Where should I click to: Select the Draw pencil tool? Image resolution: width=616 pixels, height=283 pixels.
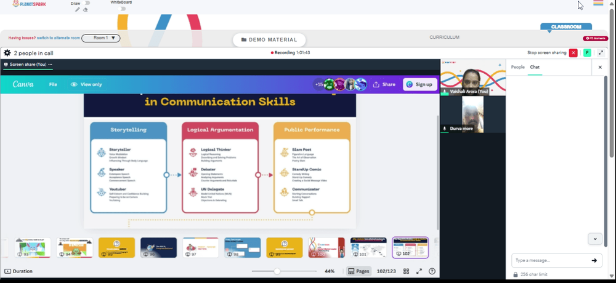point(78,9)
